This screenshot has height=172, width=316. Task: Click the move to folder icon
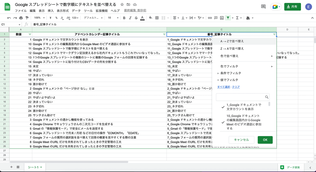pyautogui.click(x=128, y=4)
